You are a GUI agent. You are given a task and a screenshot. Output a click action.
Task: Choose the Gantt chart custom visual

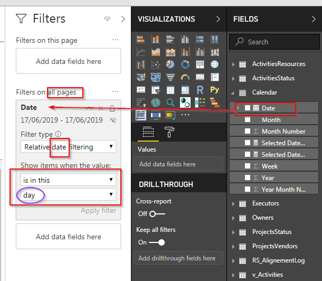(215, 102)
